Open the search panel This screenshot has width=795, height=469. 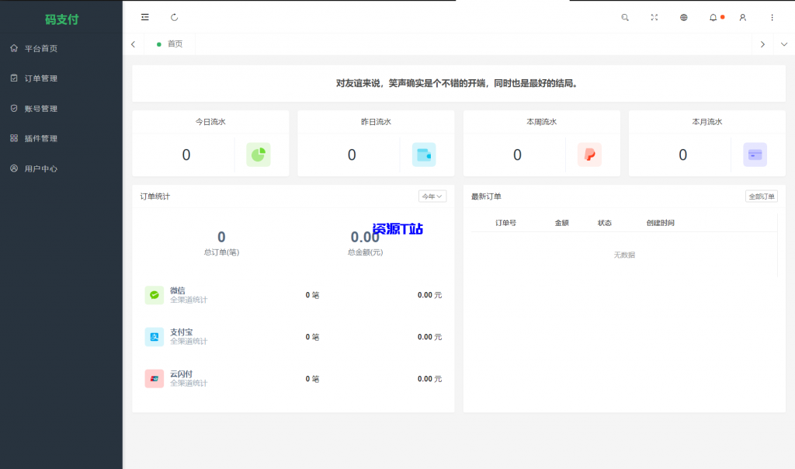[625, 16]
